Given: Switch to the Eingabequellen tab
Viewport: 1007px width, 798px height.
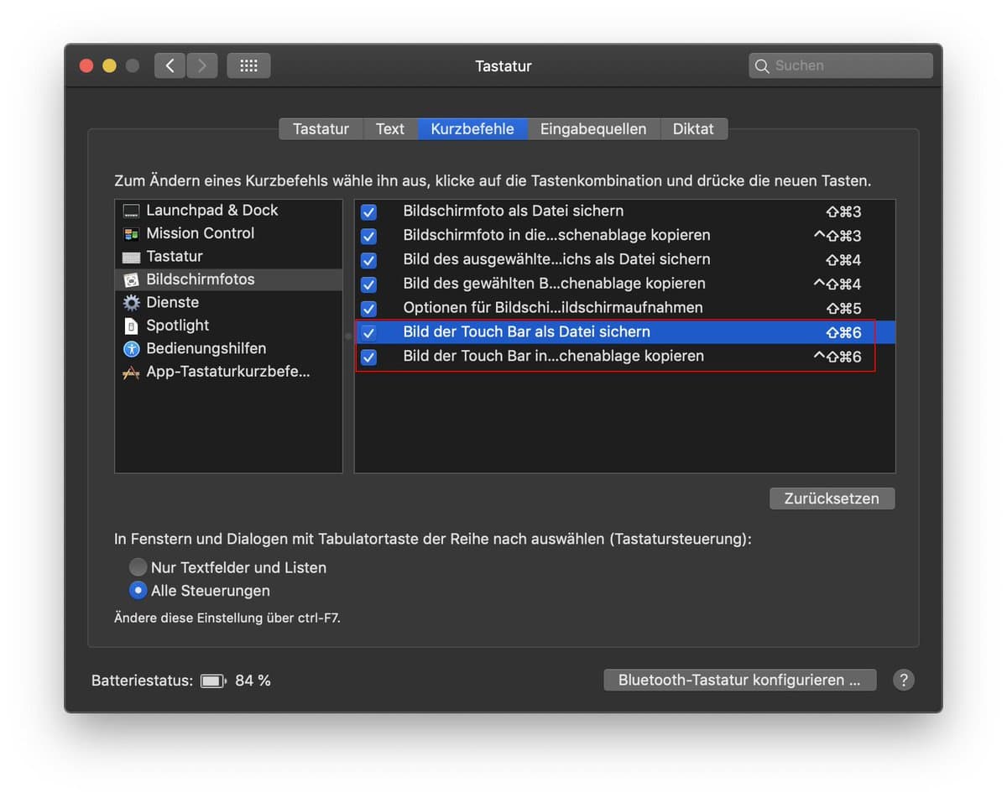Looking at the screenshot, I should point(593,129).
